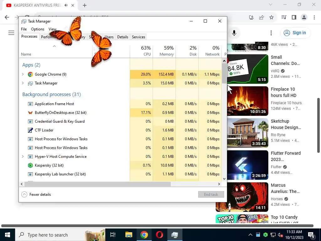Open a new Chrome tab
The width and height of the screenshot is (321, 241).
[x=85, y=5]
